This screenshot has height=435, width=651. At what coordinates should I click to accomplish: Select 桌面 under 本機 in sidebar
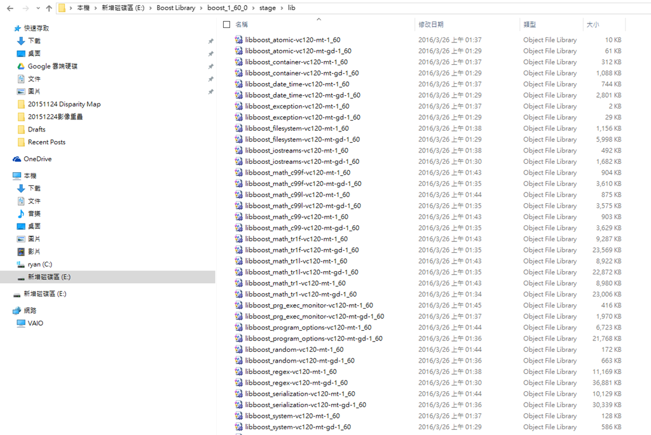(34, 227)
